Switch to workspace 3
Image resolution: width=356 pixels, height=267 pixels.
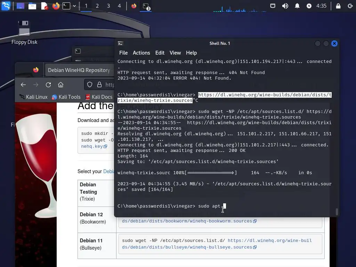coord(108,6)
